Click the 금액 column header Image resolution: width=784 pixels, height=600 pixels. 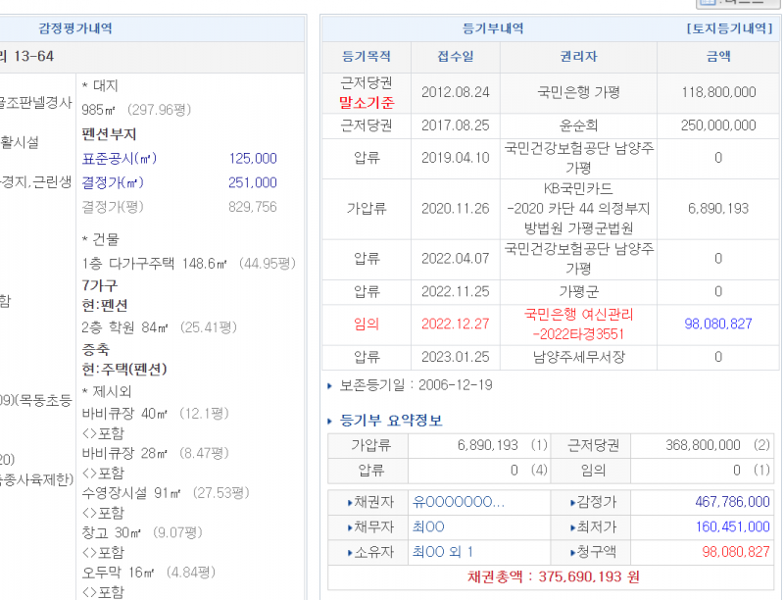point(717,57)
